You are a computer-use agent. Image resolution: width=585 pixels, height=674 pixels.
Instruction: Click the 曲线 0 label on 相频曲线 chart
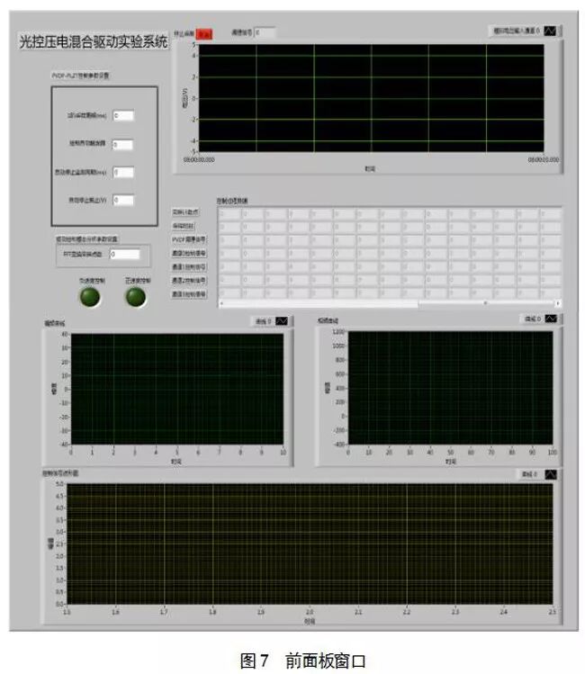coord(533,319)
